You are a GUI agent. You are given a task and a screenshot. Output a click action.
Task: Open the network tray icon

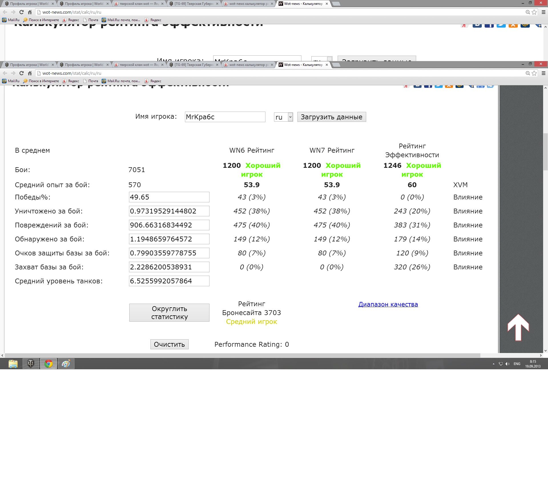[501, 364]
